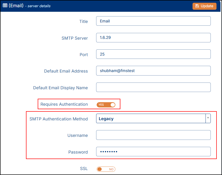The width and height of the screenshot is (222, 175).
Task: Click the SMTP Authentication Method label
Action: pyautogui.click(x=58, y=119)
